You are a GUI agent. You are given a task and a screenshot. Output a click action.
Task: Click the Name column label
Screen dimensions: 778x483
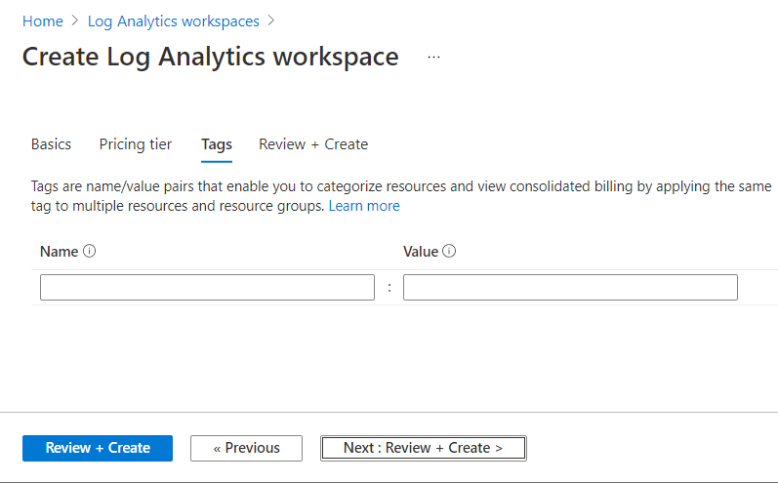tap(59, 252)
